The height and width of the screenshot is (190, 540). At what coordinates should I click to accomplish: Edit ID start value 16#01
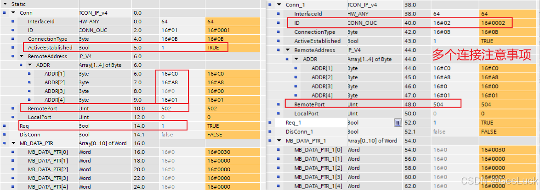pyautogui.click(x=169, y=30)
